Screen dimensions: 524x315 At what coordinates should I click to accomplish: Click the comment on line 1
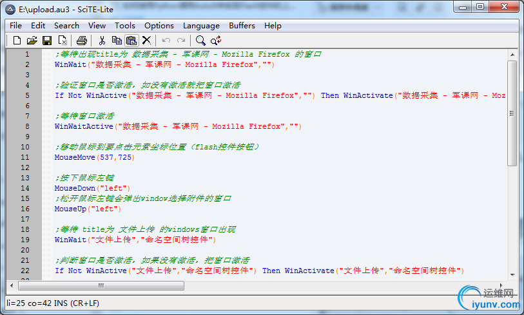pos(188,54)
